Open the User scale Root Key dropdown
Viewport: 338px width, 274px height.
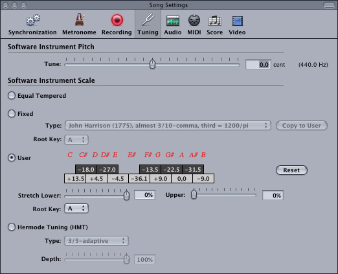76,209
